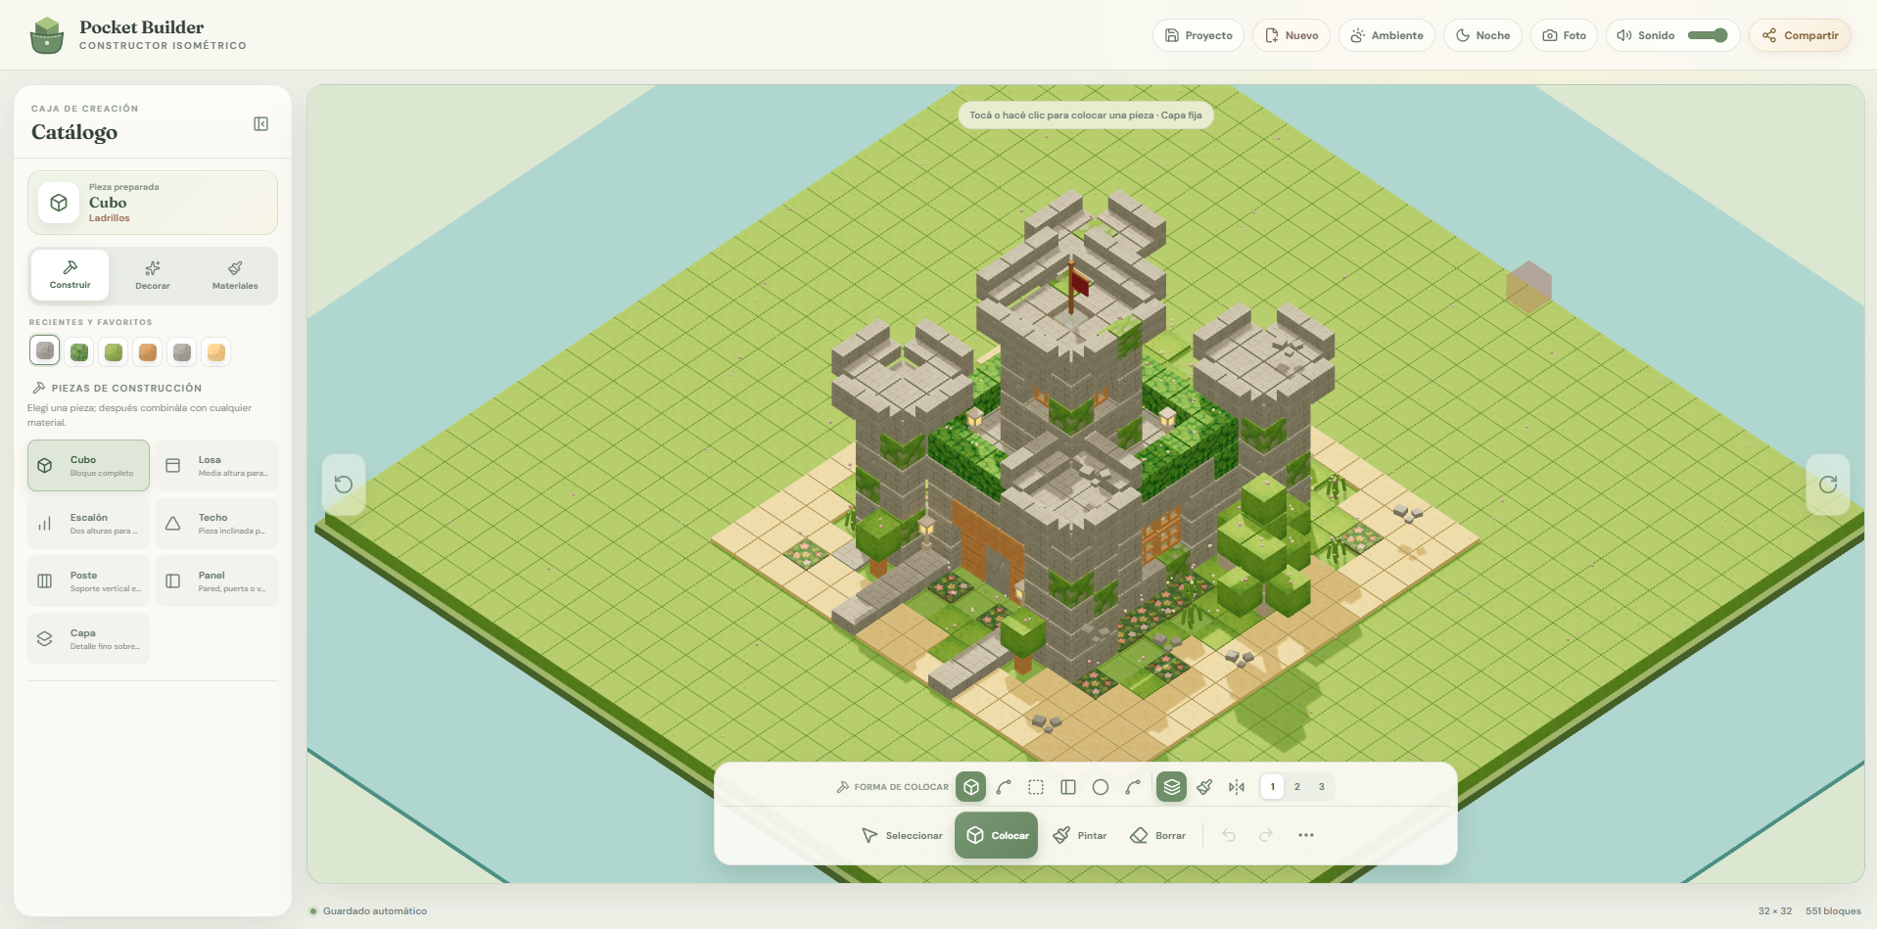Click the Guardado automático status
Image resolution: width=1877 pixels, height=929 pixels.
(x=368, y=911)
